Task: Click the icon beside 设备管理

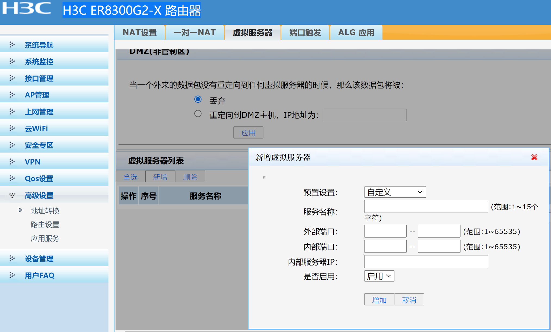Action: coord(12,258)
